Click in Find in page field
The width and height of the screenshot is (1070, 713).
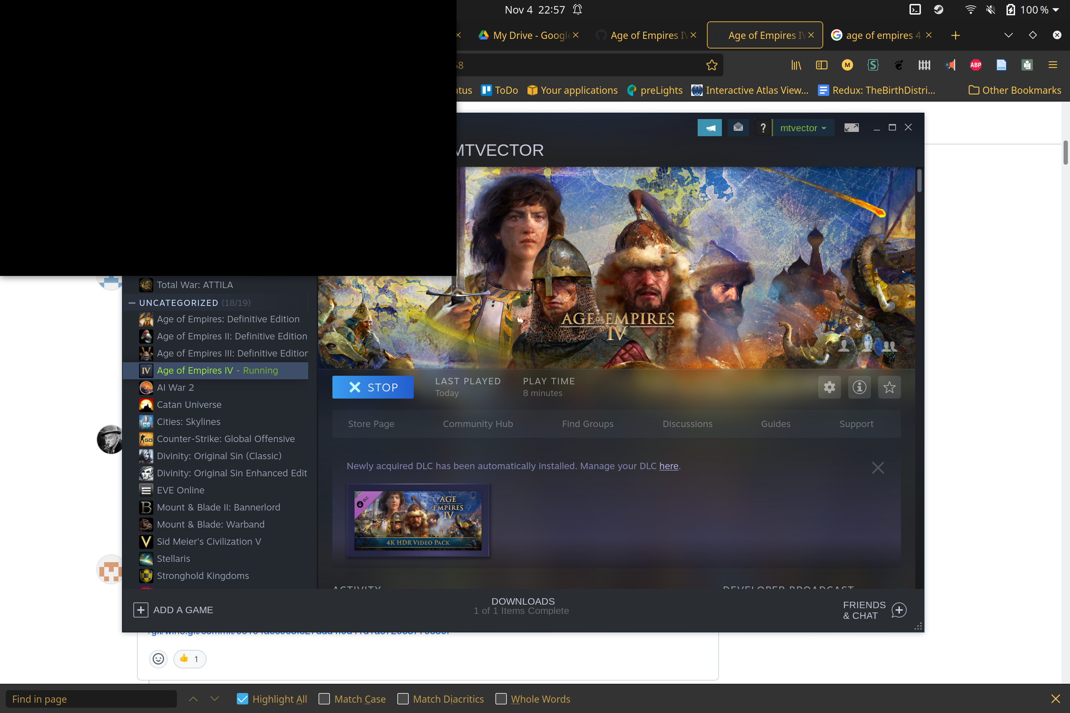tap(91, 699)
